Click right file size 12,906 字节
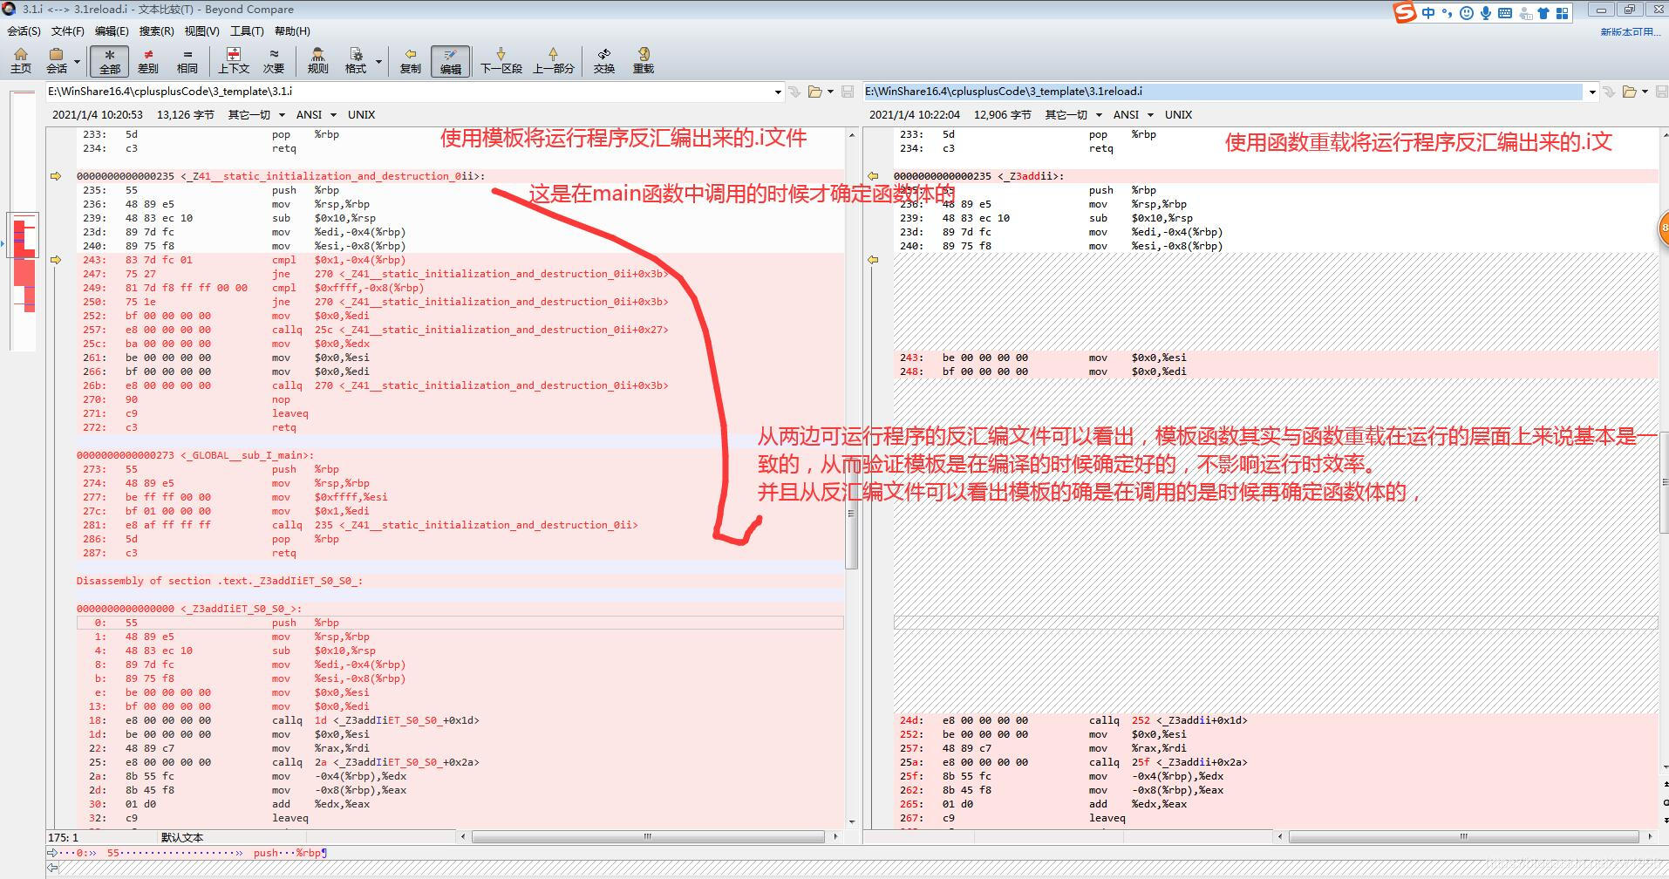Screen dimensions: 1669x879 pyautogui.click(x=1002, y=114)
